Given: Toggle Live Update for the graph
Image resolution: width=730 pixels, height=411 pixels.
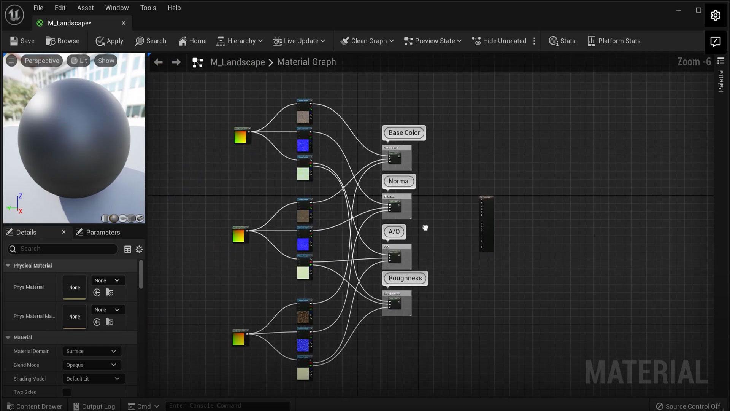Looking at the screenshot, I should [299, 41].
